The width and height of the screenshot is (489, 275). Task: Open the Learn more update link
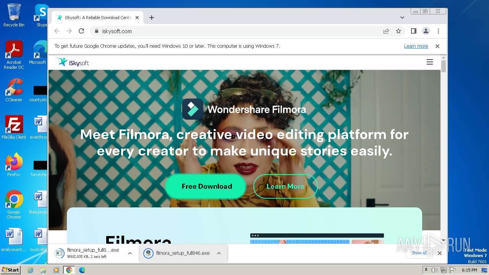click(416, 46)
